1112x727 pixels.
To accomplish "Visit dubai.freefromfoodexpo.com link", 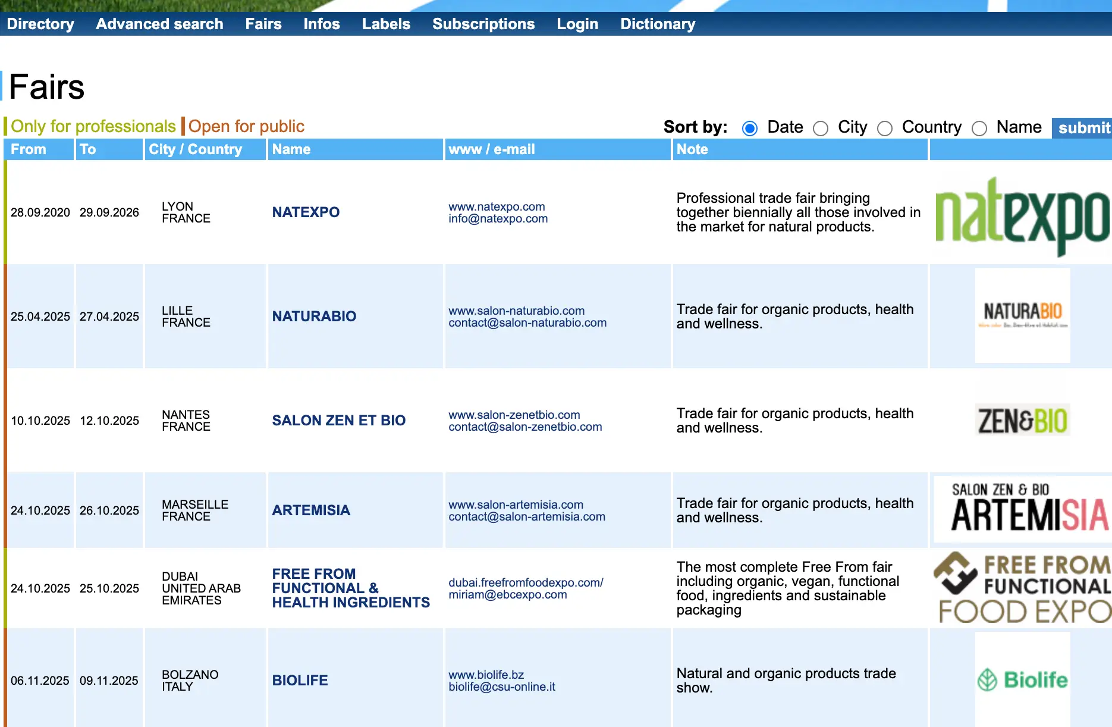I will 526,582.
